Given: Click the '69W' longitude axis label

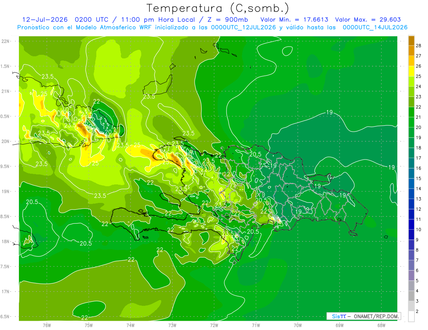Looking at the screenshot, I should click(339, 325).
